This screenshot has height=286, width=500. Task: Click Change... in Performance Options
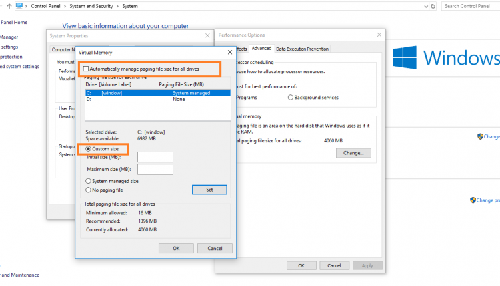(353, 153)
